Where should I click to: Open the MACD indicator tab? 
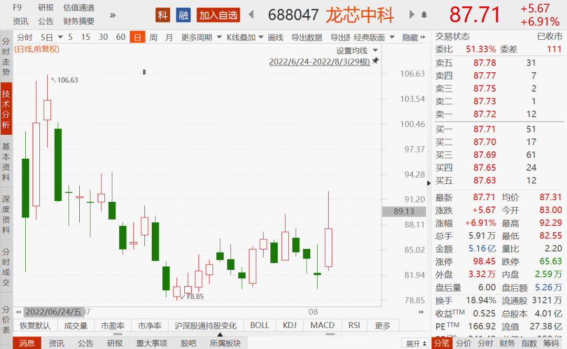(322, 325)
